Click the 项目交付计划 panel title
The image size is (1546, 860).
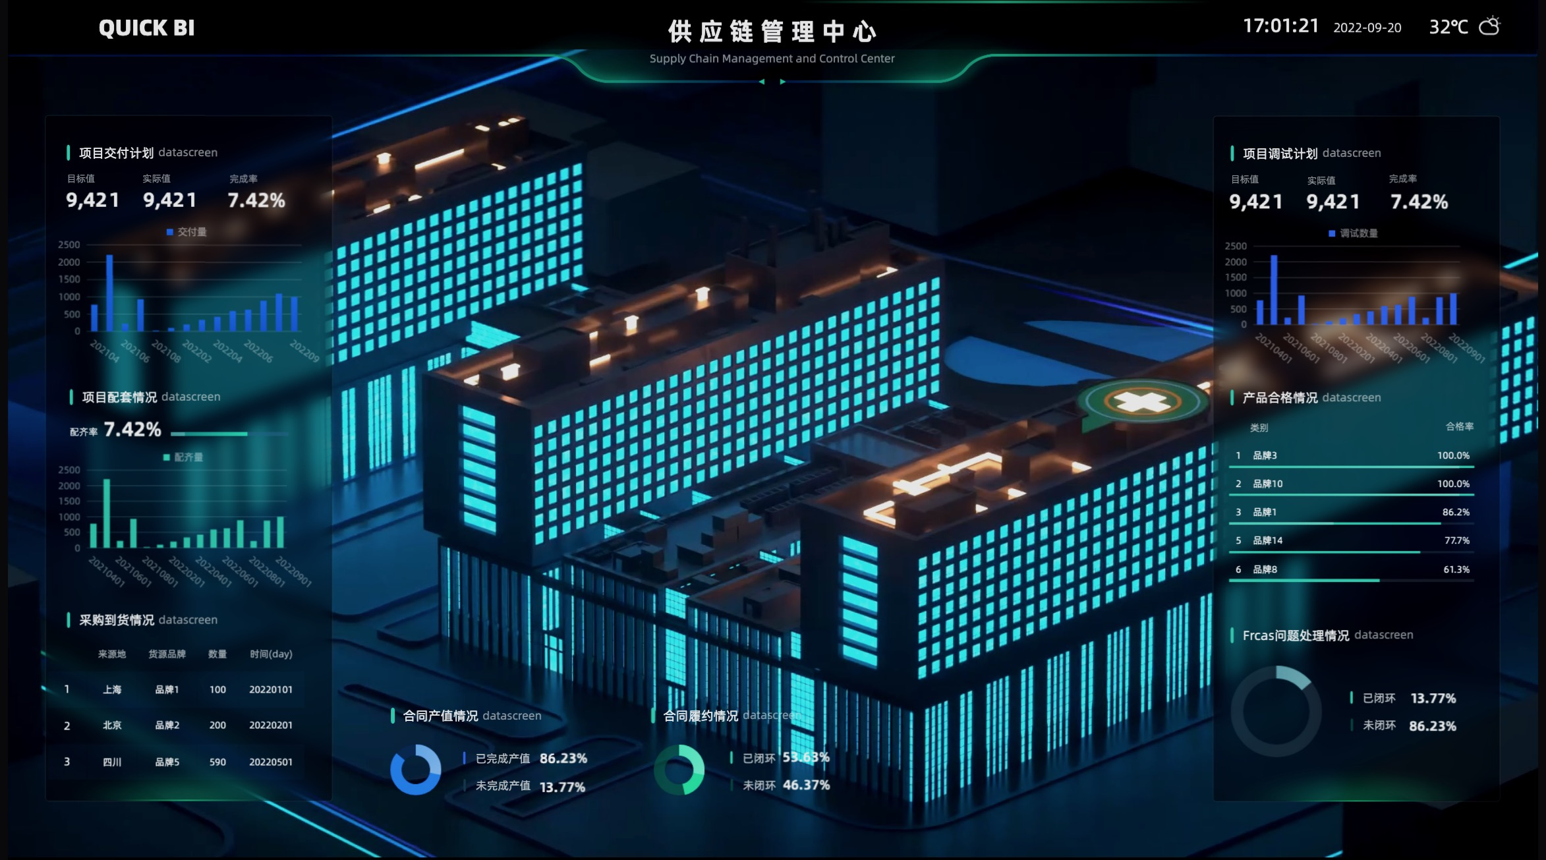116,153
